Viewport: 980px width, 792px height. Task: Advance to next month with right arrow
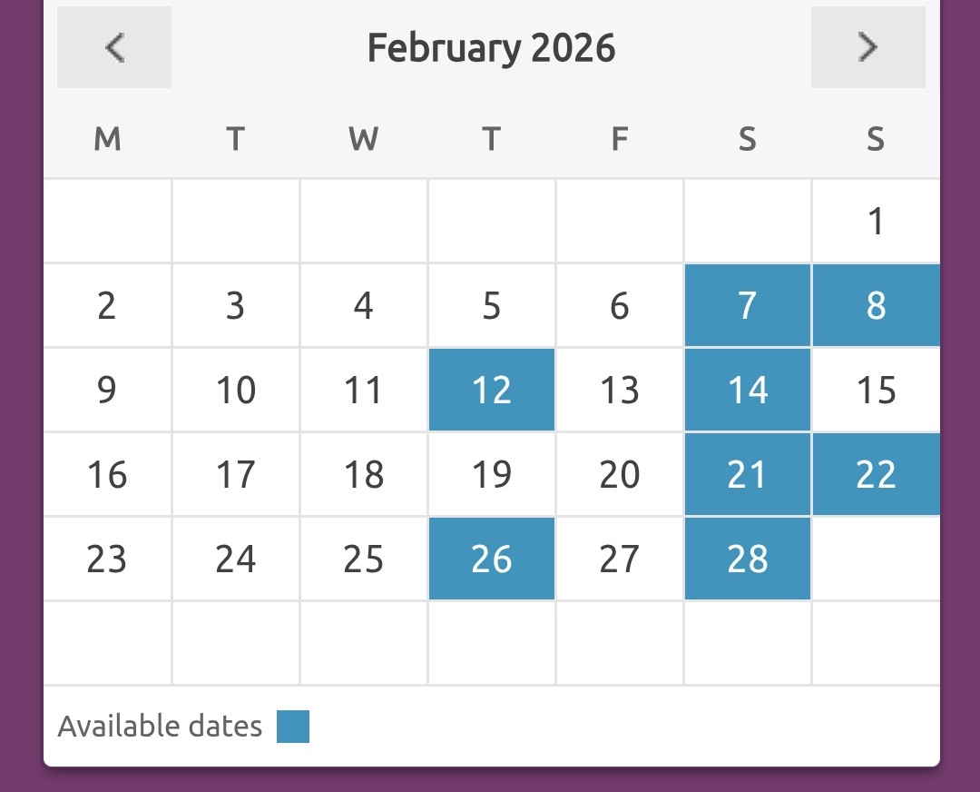[867, 47]
